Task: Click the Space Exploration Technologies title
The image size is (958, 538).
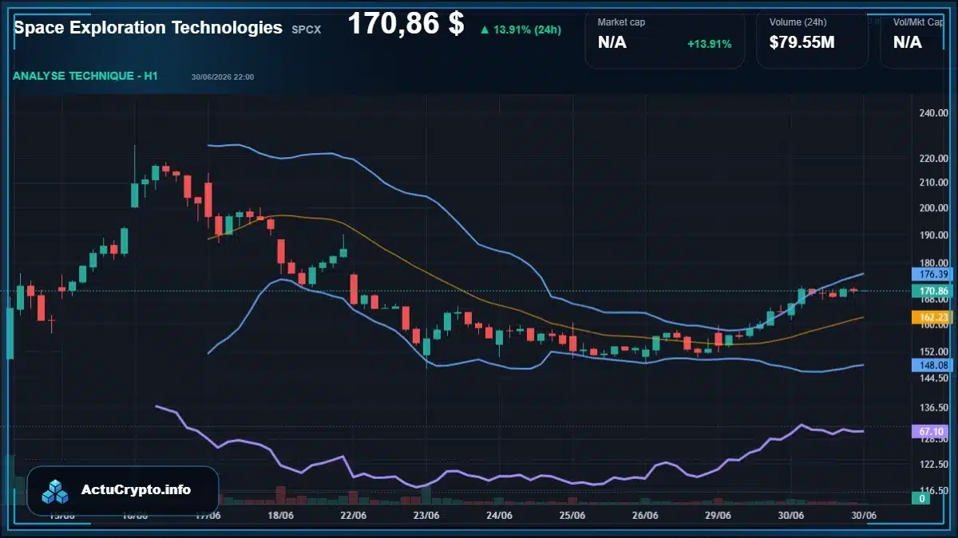Action: point(148,28)
